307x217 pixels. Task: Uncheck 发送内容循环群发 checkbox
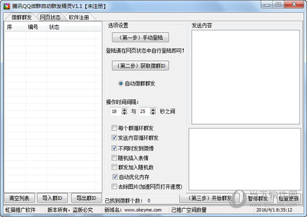click(x=114, y=138)
